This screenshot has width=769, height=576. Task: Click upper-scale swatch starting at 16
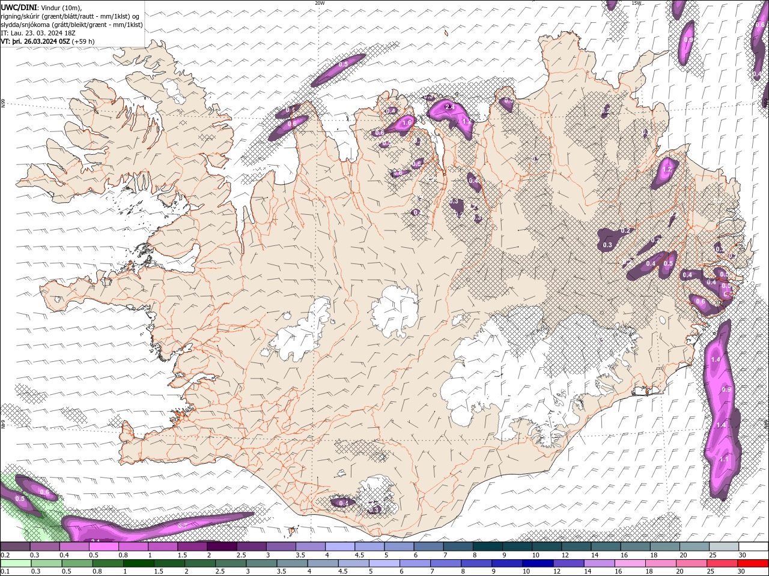635,547
